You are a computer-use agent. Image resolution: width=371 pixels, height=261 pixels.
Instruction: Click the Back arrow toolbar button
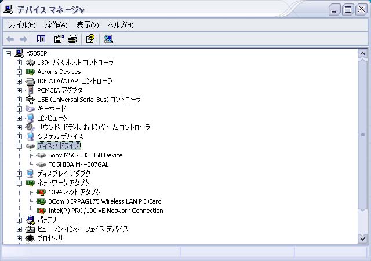(x=10, y=39)
